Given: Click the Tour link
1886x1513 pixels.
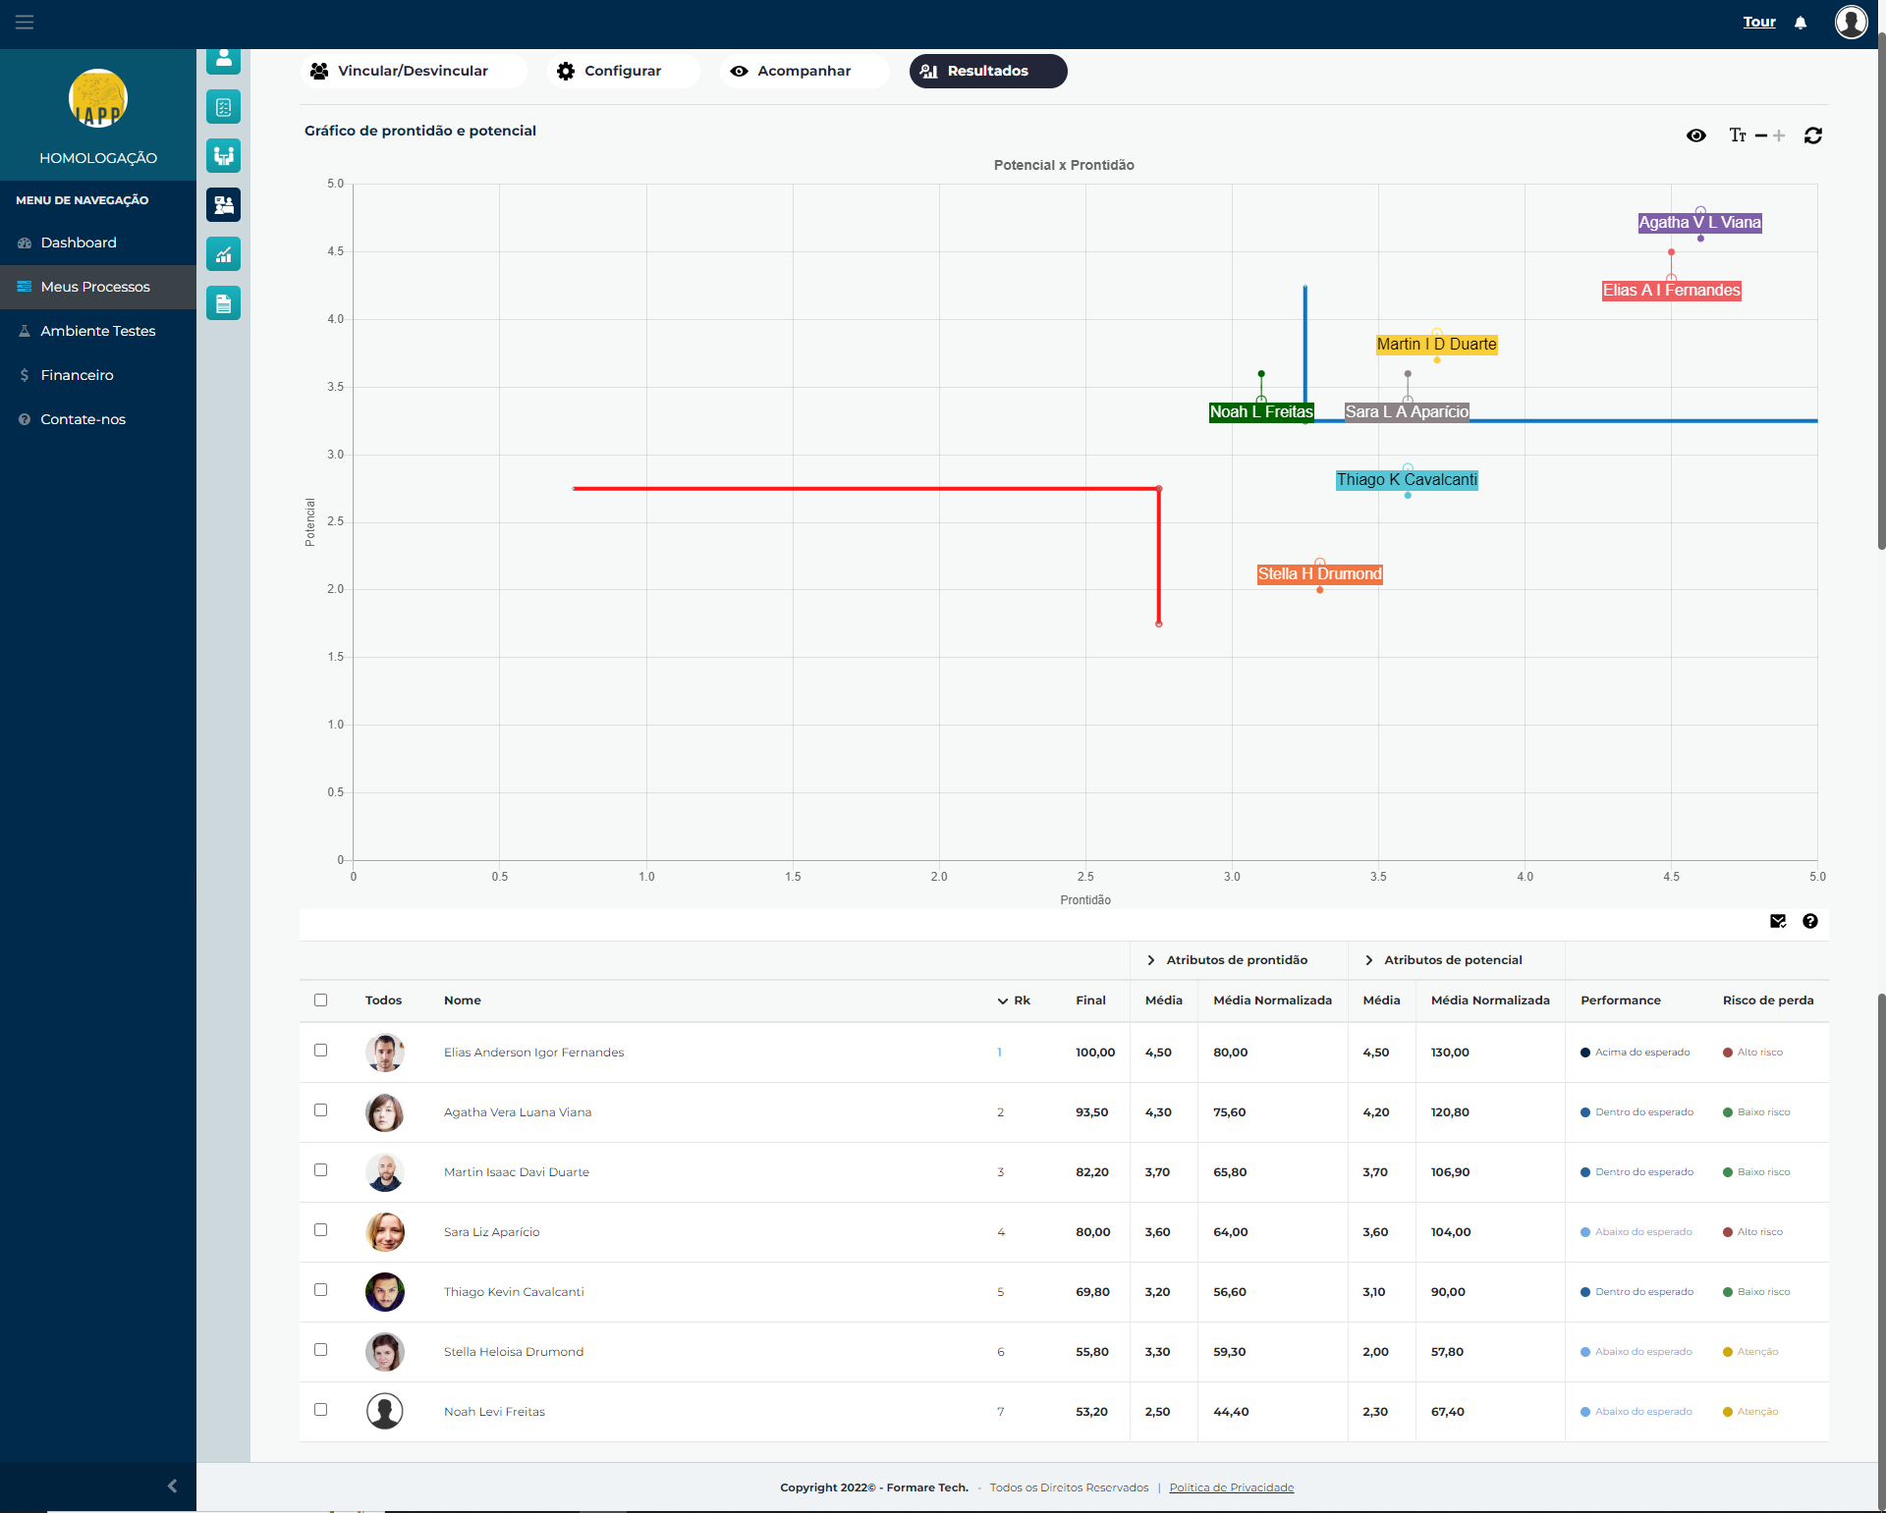Looking at the screenshot, I should click(x=1759, y=22).
